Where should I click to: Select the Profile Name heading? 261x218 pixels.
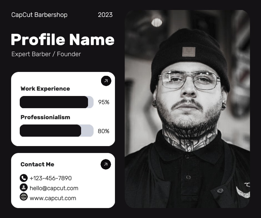62,40
